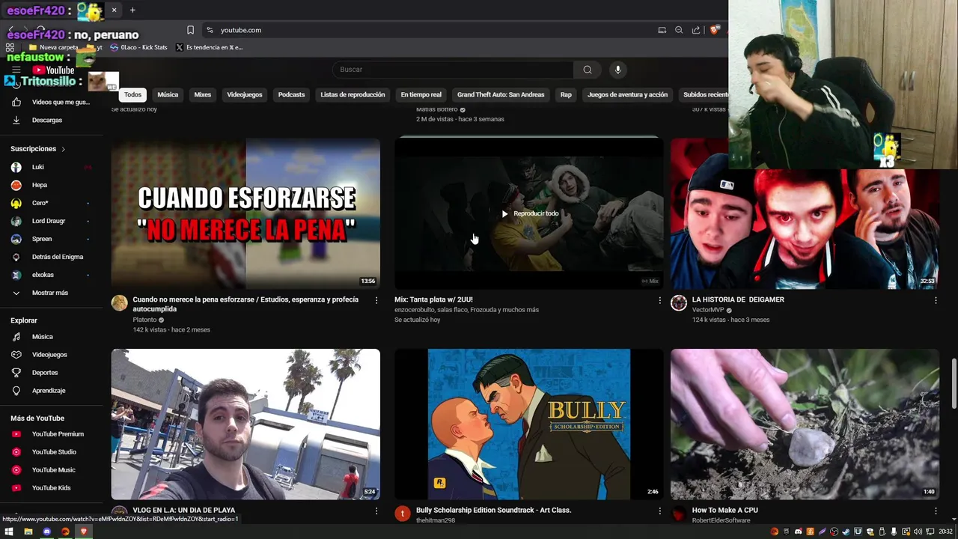958x539 pixels.
Task: Open more options for La historia de Deigamer
Action: [x=936, y=300]
